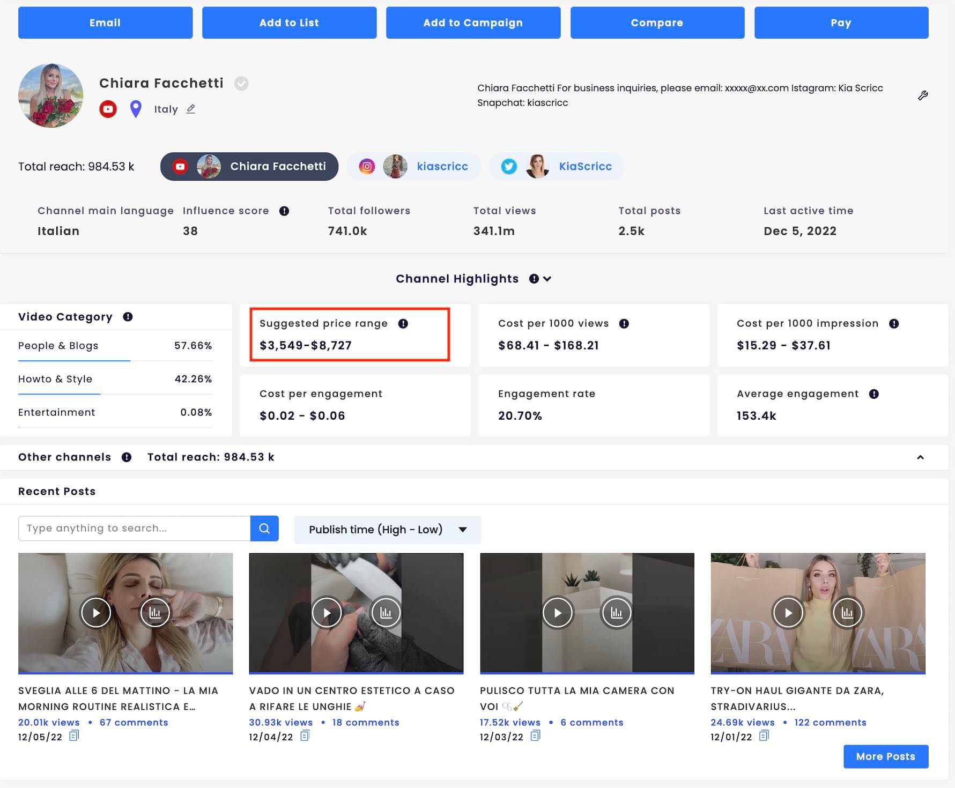This screenshot has width=955, height=788.
Task: Play the PULISCO TUTTA LA MIA CAMERA video
Action: pos(558,612)
